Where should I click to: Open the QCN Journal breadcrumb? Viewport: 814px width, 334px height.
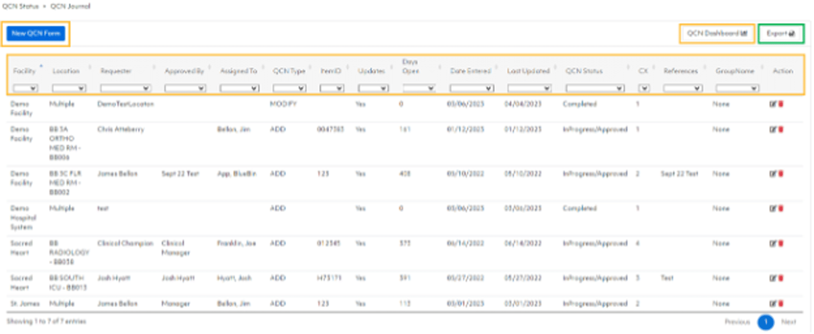70,6
